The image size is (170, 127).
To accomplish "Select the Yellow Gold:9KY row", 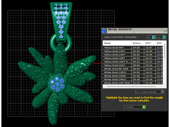I will pyautogui.click(x=133, y=48).
